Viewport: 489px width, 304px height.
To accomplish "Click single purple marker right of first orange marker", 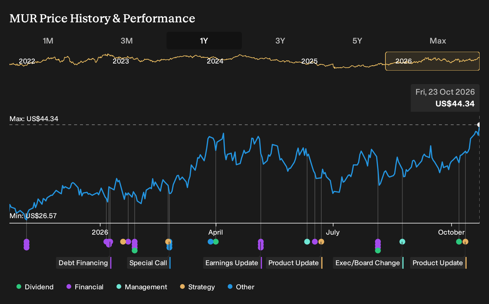I will [x=128, y=242].
